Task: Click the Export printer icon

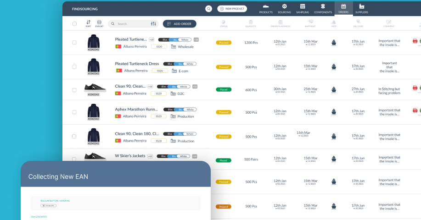Action: tap(99, 23)
